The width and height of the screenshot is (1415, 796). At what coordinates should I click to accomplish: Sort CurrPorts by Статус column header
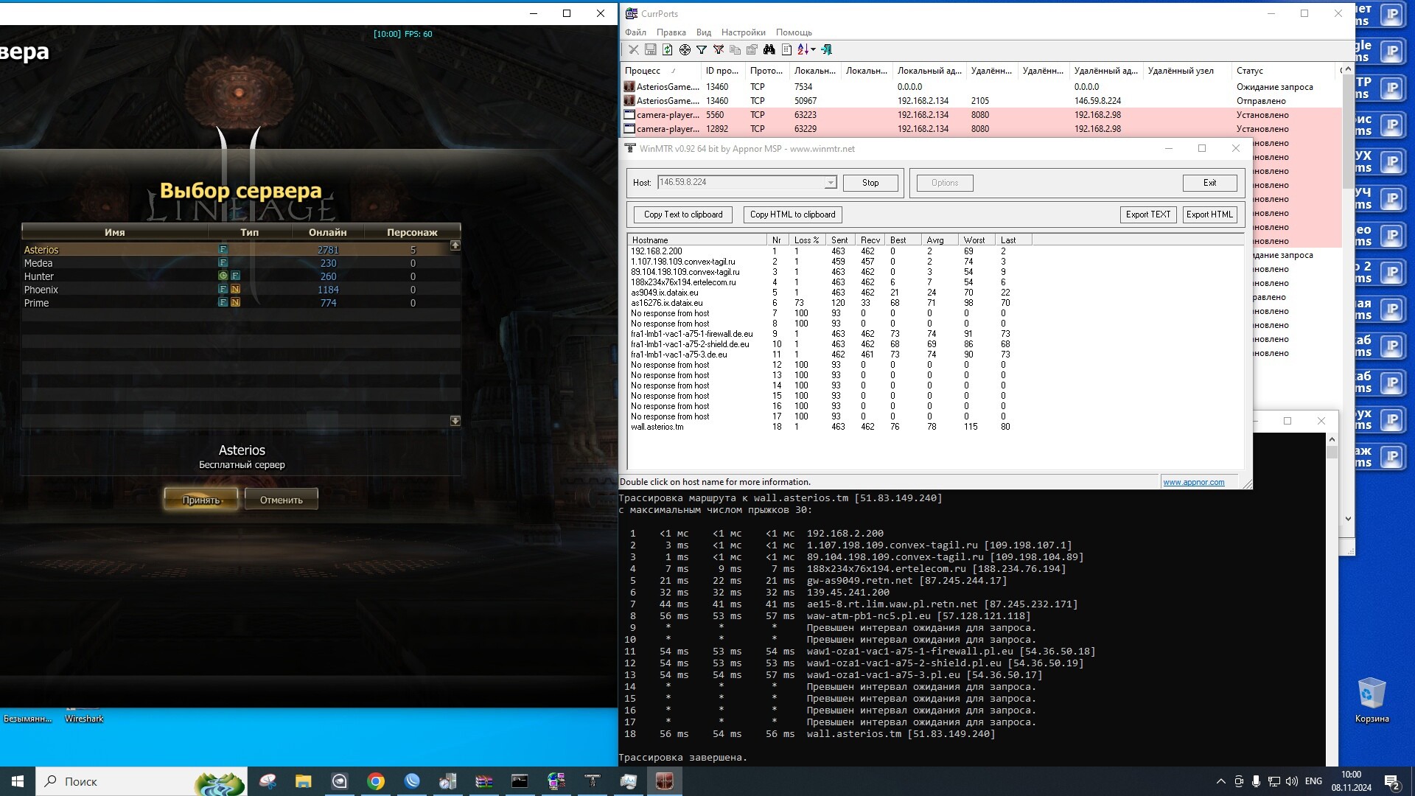coord(1284,71)
